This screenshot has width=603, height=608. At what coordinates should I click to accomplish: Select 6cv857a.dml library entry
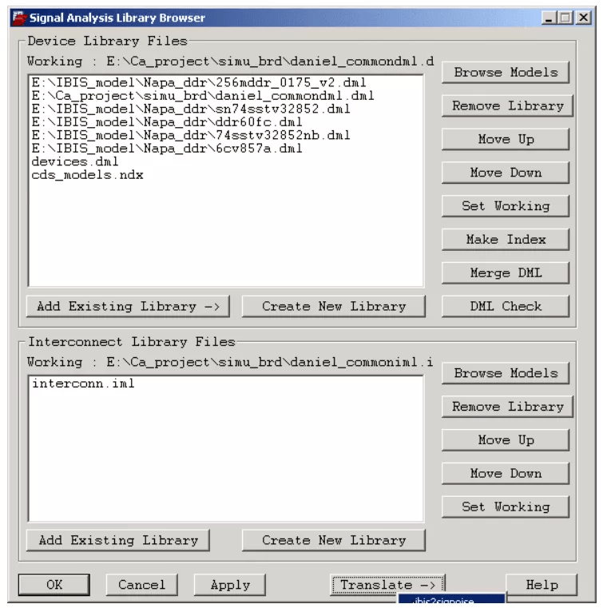167,149
